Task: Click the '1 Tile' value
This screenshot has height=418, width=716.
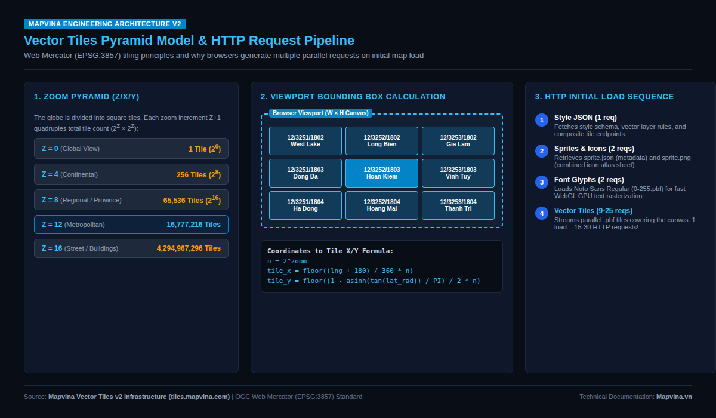Action: coord(205,149)
